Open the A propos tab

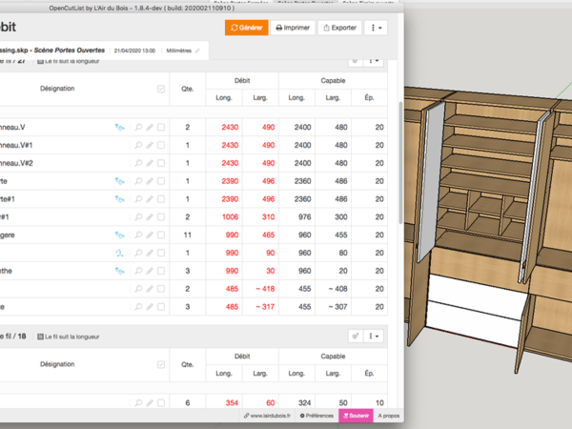388,417
